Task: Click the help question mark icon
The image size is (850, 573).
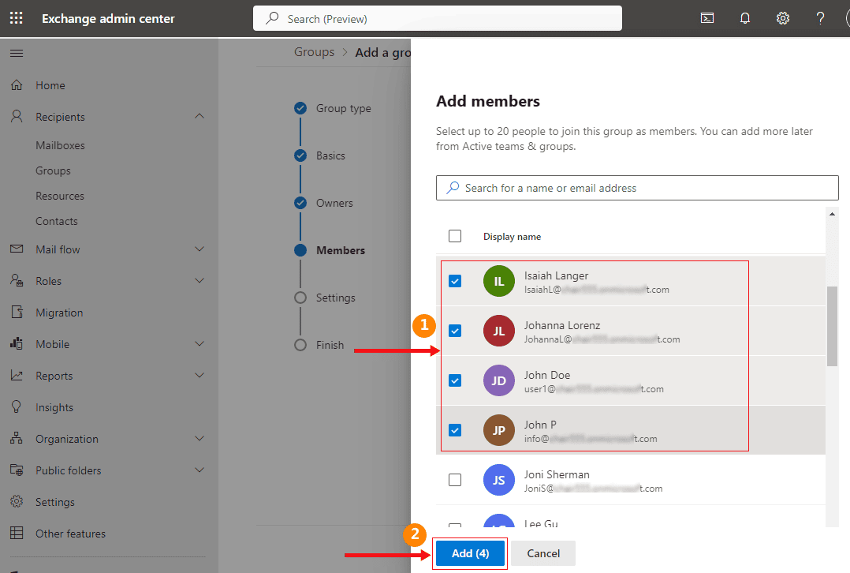Action: point(820,18)
